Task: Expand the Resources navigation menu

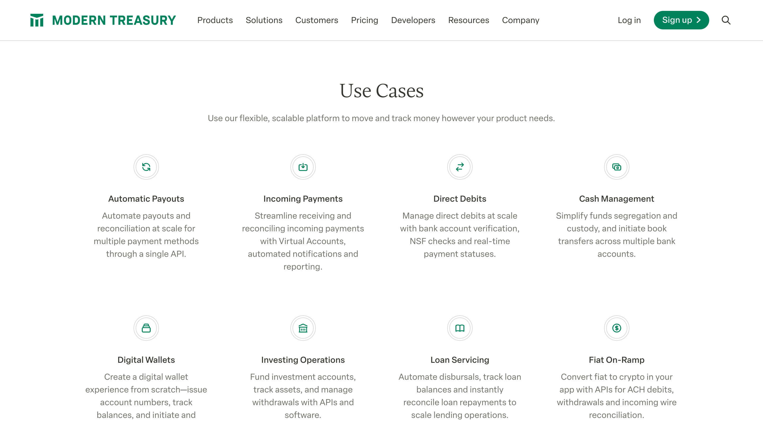Action: [469, 20]
